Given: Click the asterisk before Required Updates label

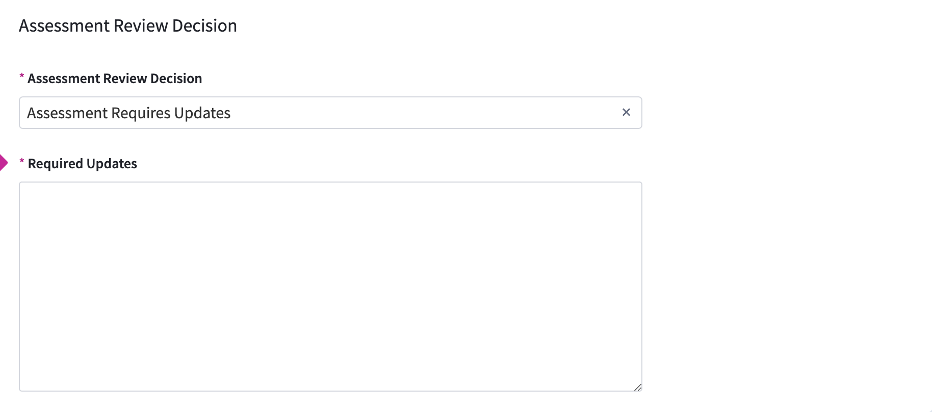Looking at the screenshot, I should [x=22, y=162].
